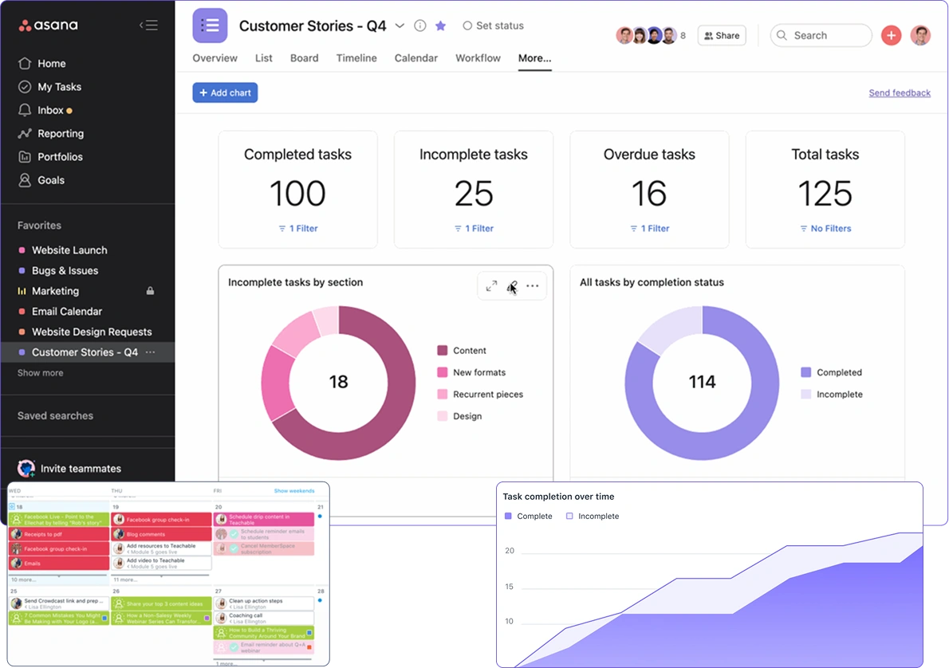Click in the Search field

pos(821,35)
